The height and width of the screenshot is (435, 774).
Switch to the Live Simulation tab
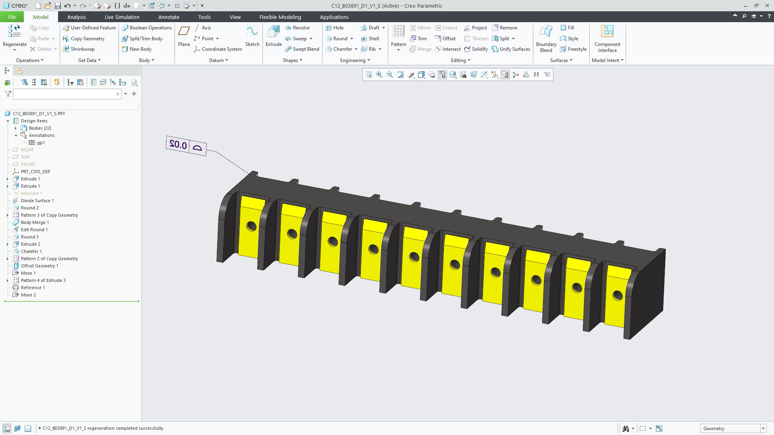pos(122,17)
